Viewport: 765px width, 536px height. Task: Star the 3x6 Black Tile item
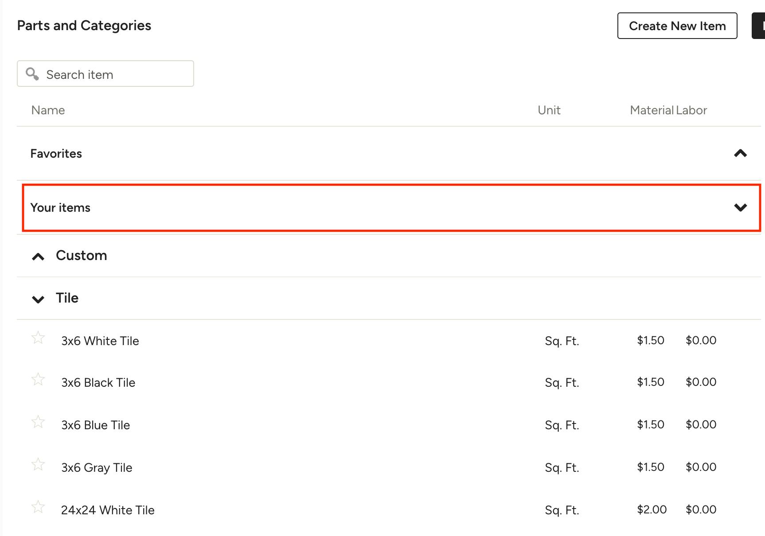pos(38,380)
